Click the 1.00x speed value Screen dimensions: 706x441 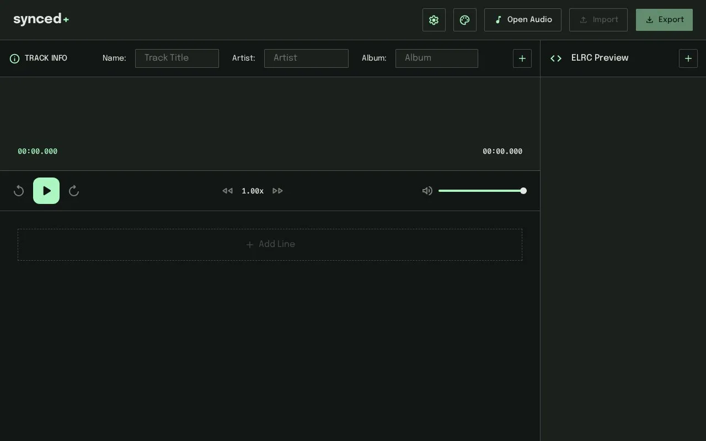[253, 191]
